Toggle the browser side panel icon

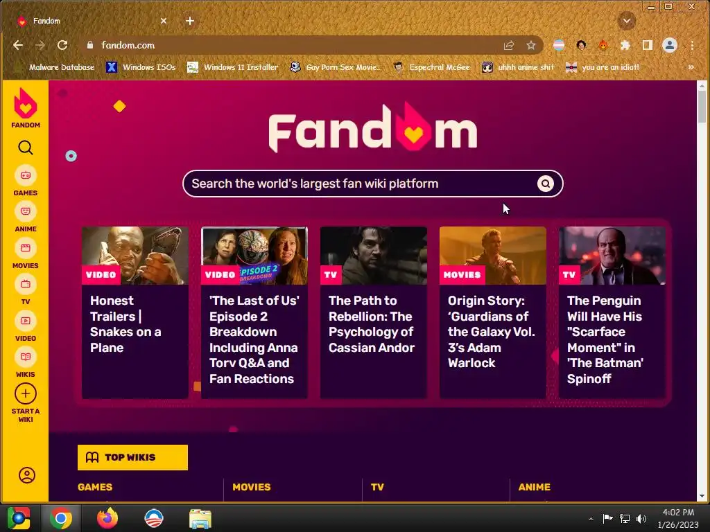[648, 45]
